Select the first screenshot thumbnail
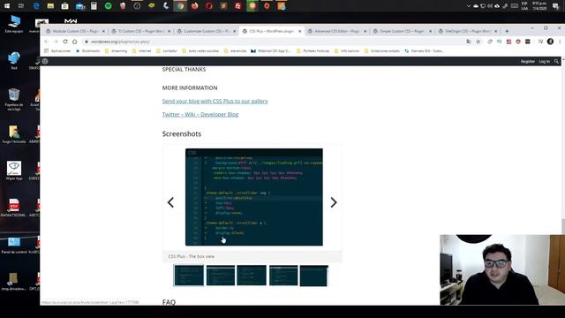The image size is (565, 318). pyautogui.click(x=189, y=276)
